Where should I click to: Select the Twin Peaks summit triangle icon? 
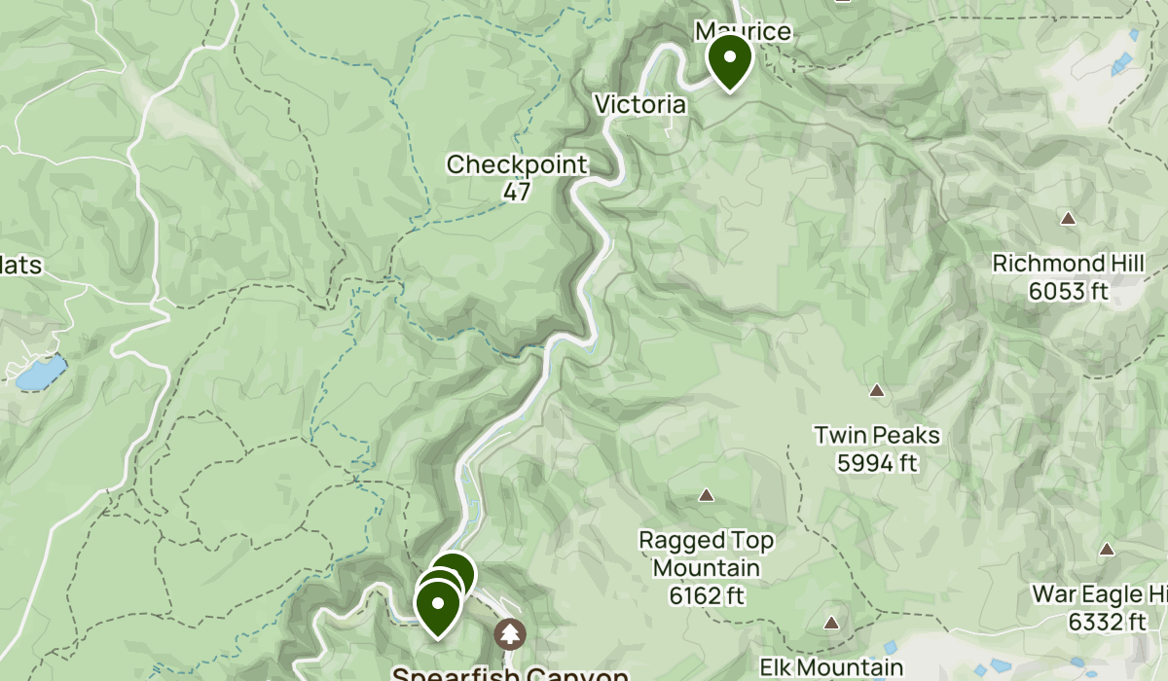coord(877,391)
